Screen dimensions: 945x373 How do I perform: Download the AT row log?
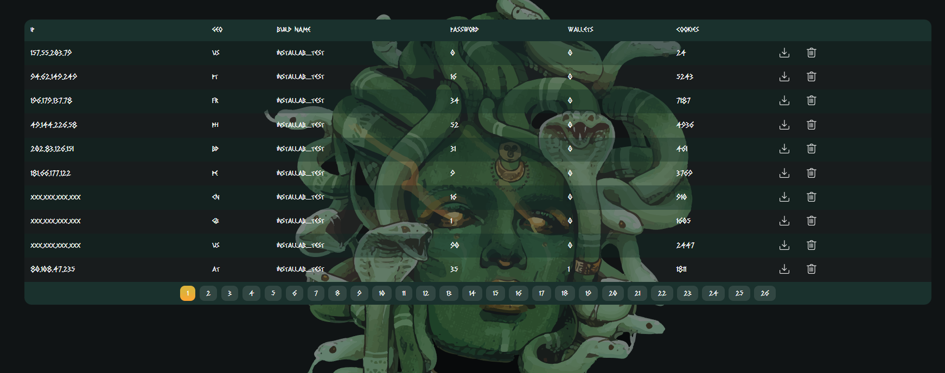pyautogui.click(x=784, y=269)
